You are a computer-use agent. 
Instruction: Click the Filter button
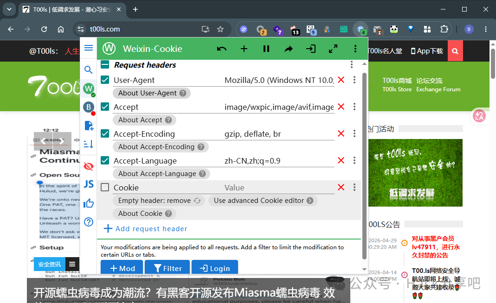(167, 268)
